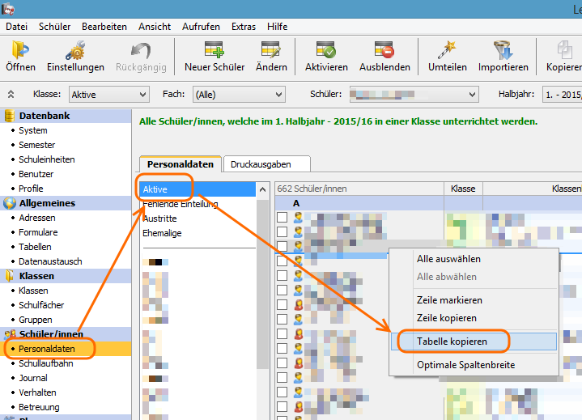Click the Ausblenden toolbar icon
The height and width of the screenshot is (420, 582).
[x=384, y=51]
